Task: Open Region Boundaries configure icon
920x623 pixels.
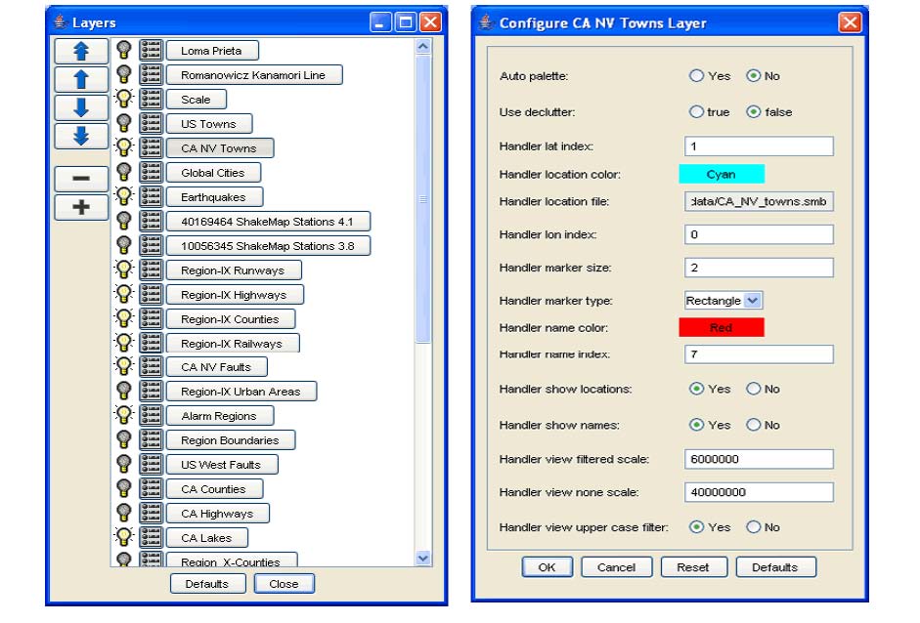Action: [x=151, y=440]
